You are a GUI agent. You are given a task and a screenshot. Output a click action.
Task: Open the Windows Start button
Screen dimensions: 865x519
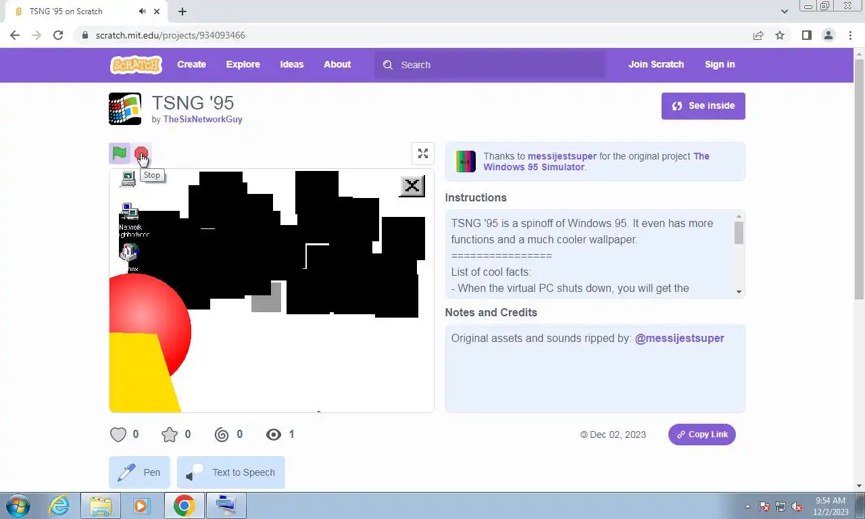point(19,505)
